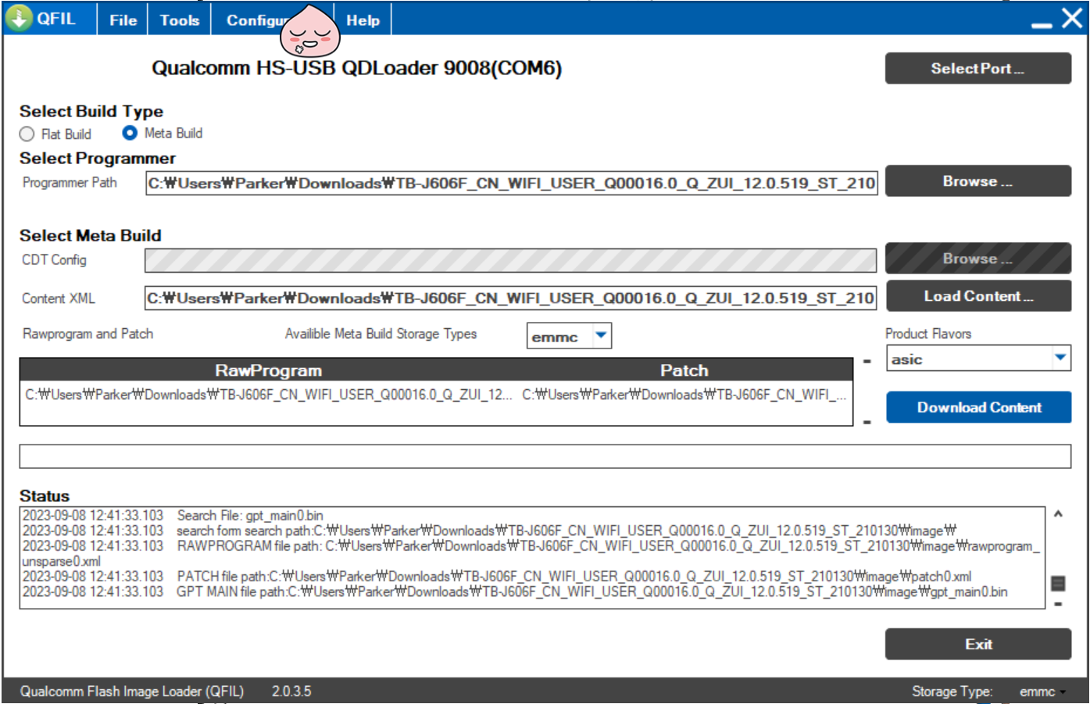The width and height of the screenshot is (1090, 704).
Task: Open the Help menu
Action: point(363,20)
